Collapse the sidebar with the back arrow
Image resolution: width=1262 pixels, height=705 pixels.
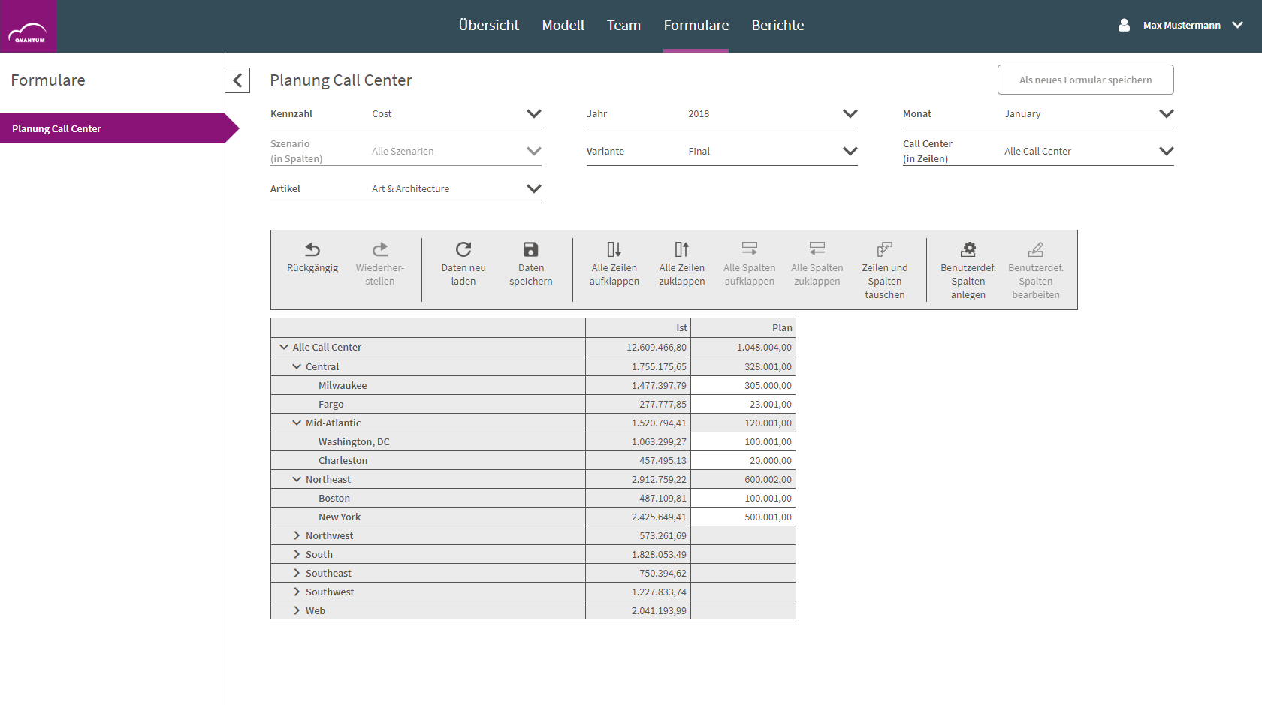tap(237, 80)
